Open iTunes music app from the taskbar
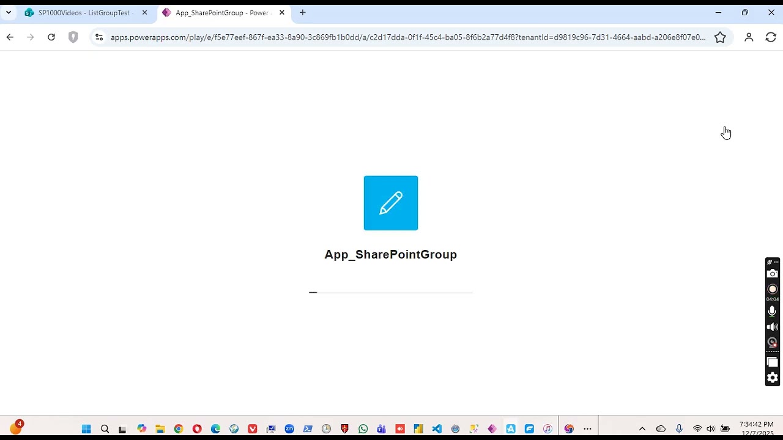This screenshot has width=783, height=440. (x=547, y=429)
